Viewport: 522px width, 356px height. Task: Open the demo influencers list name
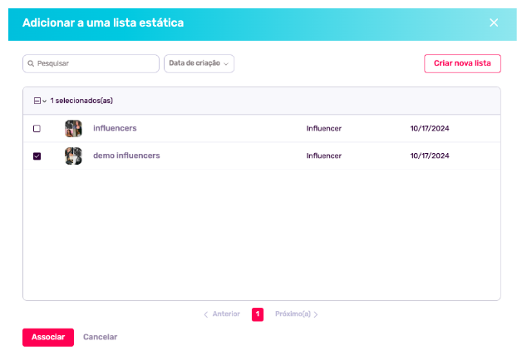[x=126, y=156]
